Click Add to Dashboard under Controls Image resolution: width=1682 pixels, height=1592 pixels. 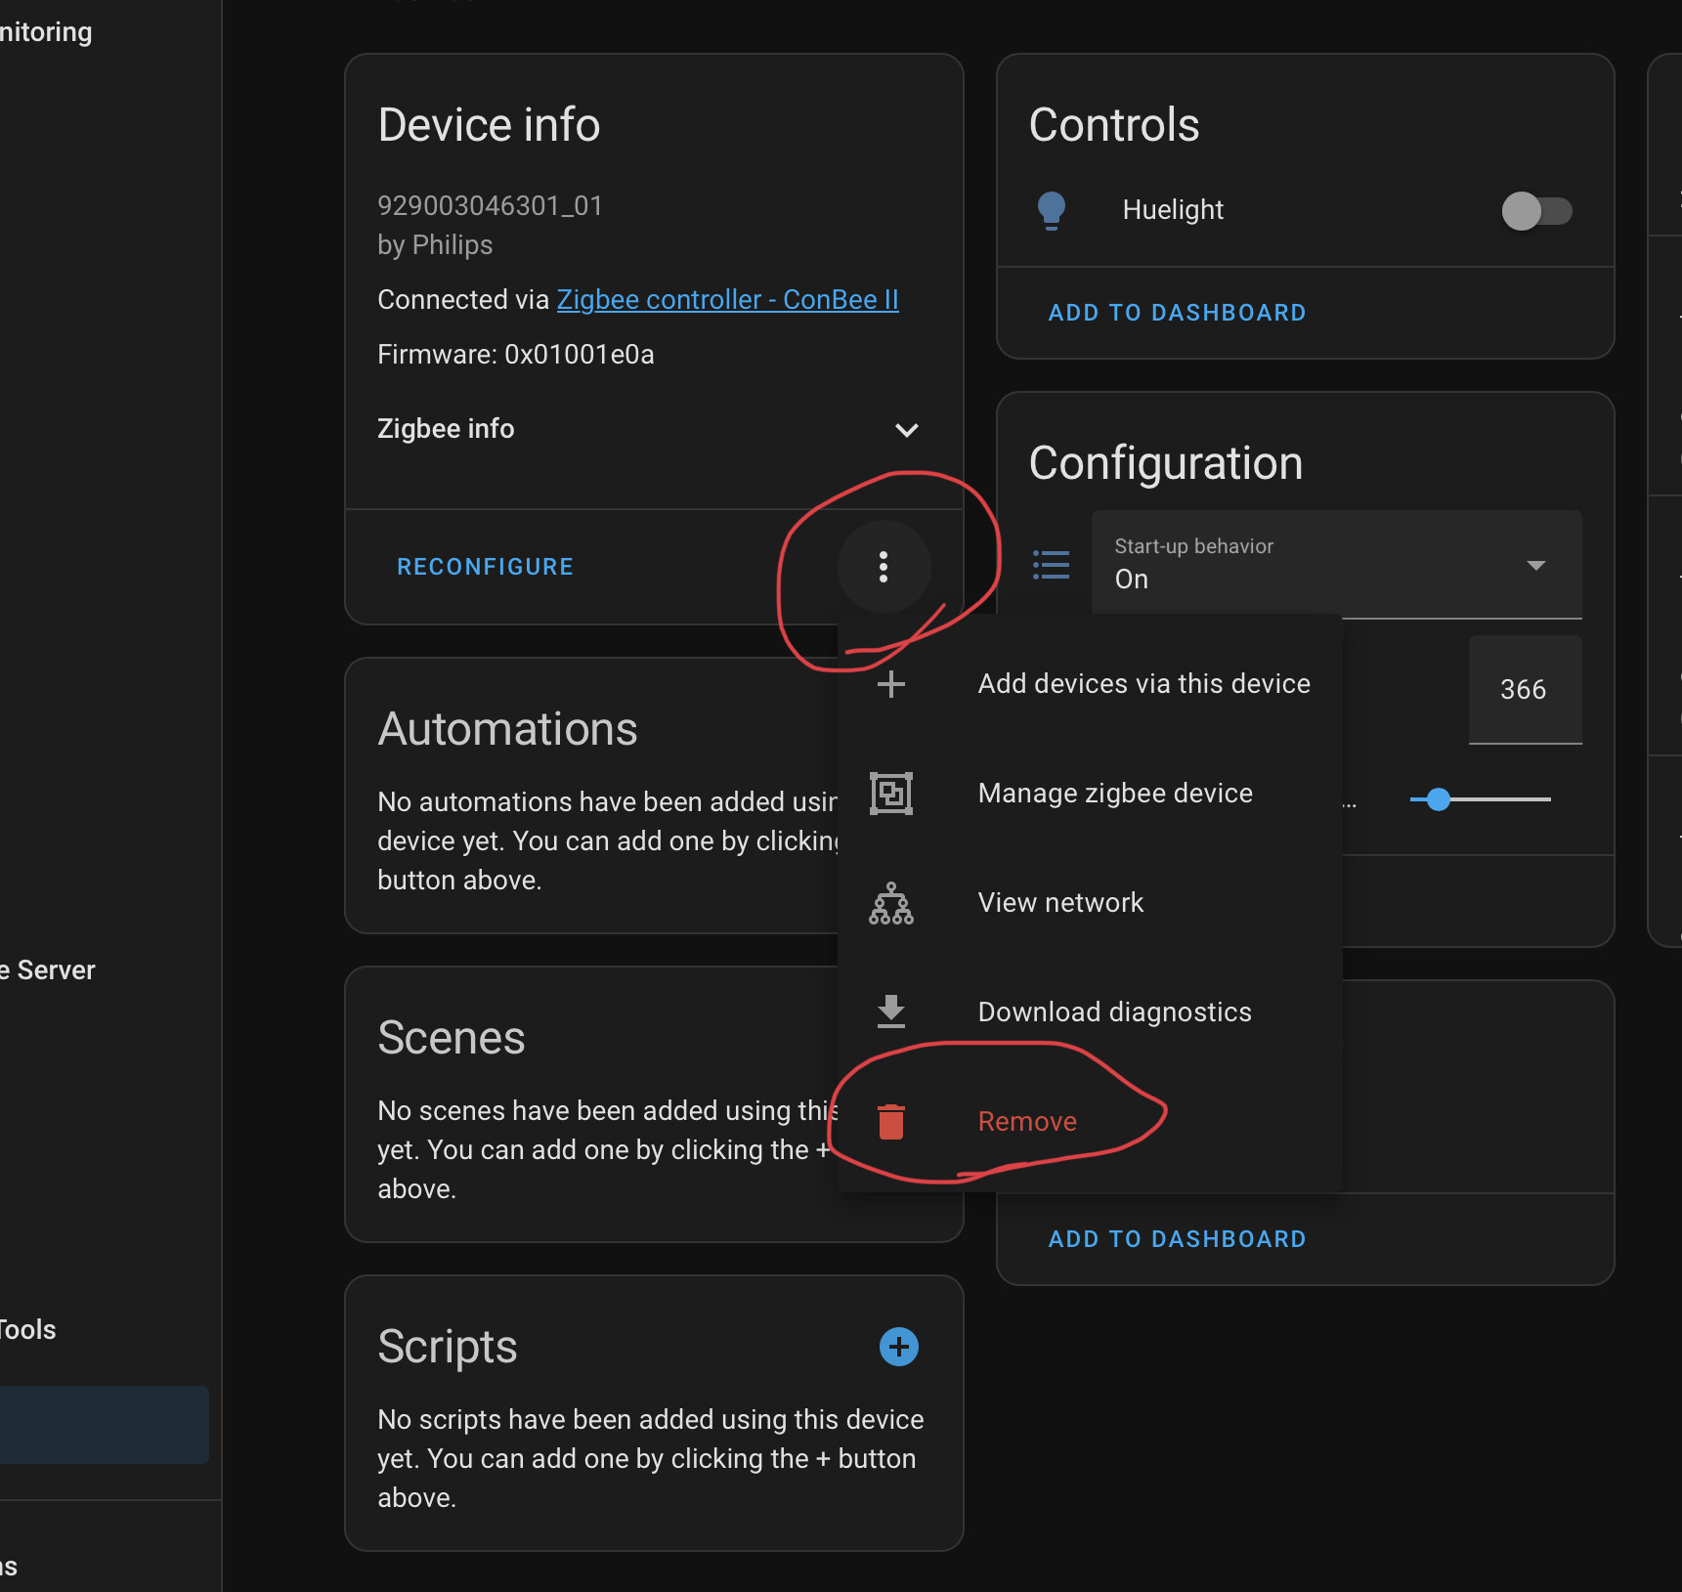(1177, 313)
